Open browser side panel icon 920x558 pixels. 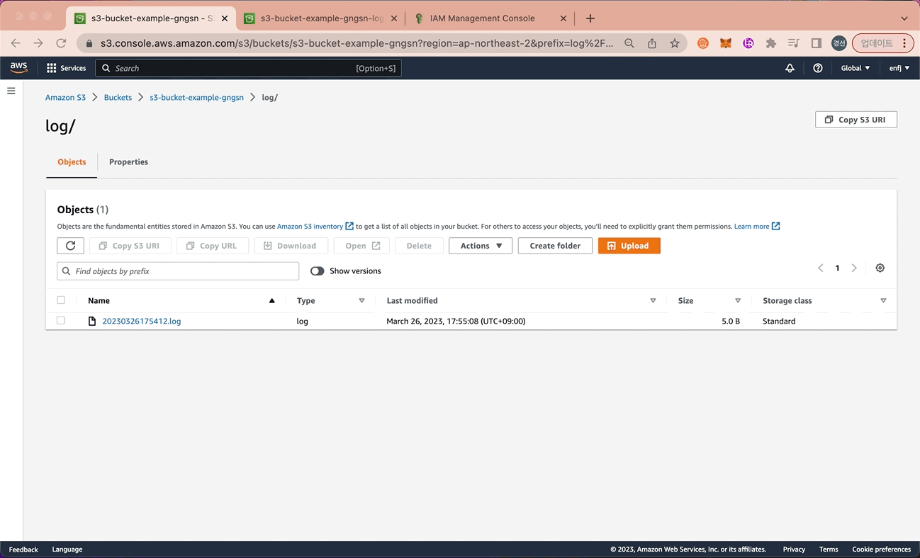click(x=816, y=43)
